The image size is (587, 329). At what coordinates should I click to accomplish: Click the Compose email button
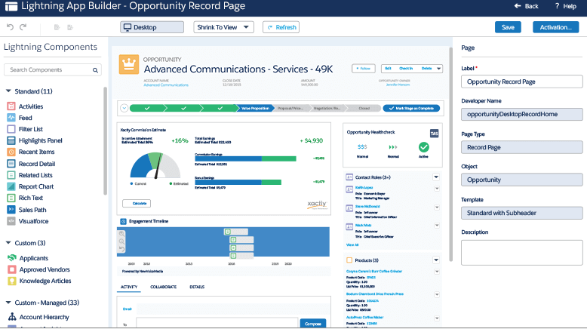click(313, 324)
